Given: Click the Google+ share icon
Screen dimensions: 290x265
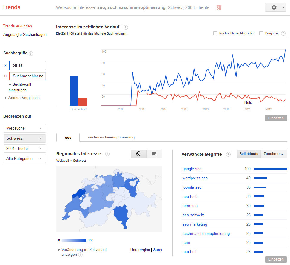Looking at the screenshot, I should pyautogui.click(x=219, y=7).
